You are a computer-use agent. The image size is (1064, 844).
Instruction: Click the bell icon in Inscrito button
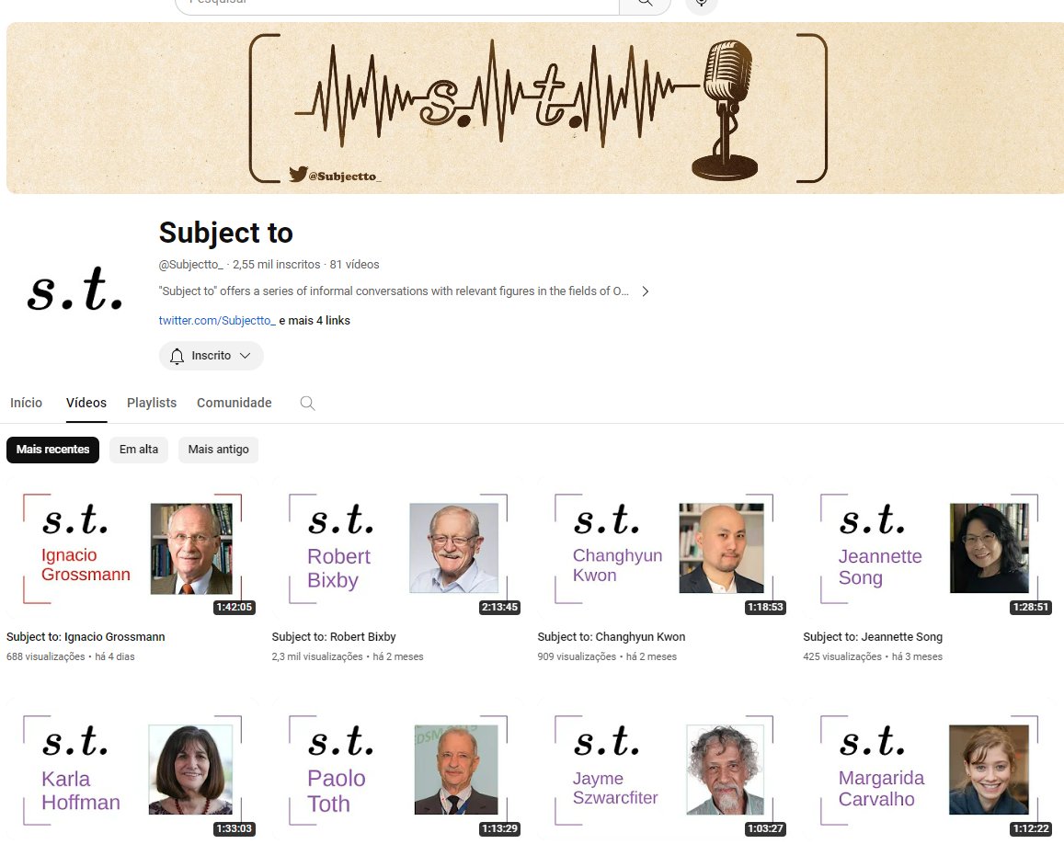tap(177, 356)
